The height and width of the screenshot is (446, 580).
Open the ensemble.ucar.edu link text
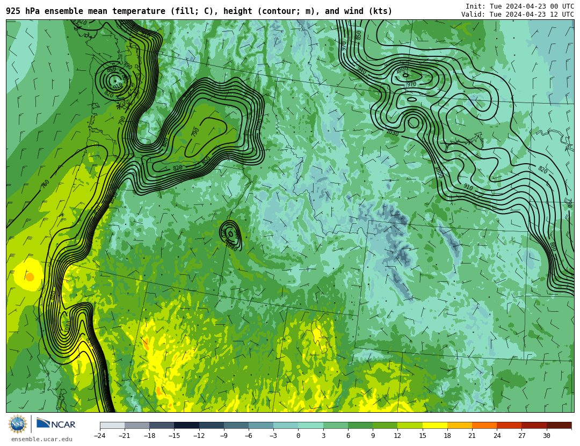click(42, 440)
